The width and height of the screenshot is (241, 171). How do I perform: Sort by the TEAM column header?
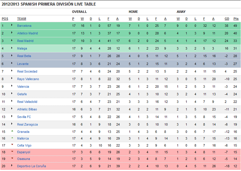click(x=21, y=19)
